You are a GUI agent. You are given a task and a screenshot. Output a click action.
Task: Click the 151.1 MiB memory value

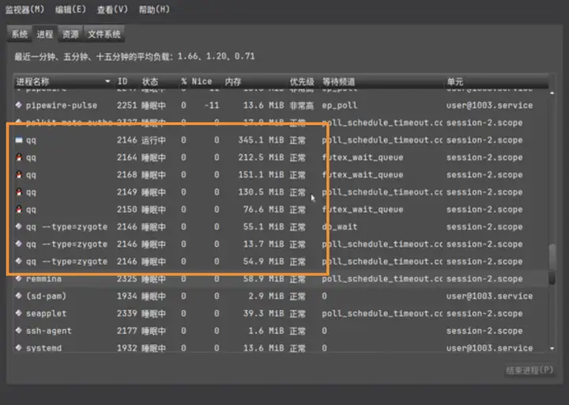[261, 175]
